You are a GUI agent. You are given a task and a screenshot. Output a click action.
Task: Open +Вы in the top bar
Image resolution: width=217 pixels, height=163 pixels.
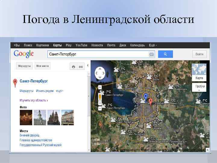17,45
